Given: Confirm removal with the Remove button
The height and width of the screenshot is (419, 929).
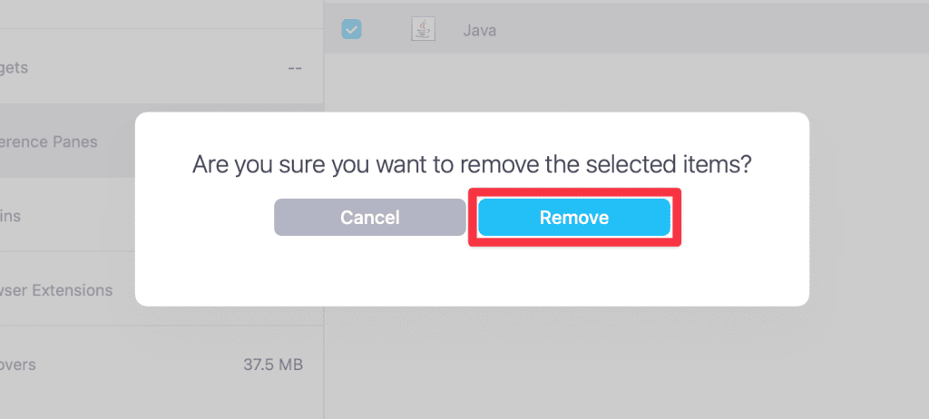Looking at the screenshot, I should pos(573,218).
